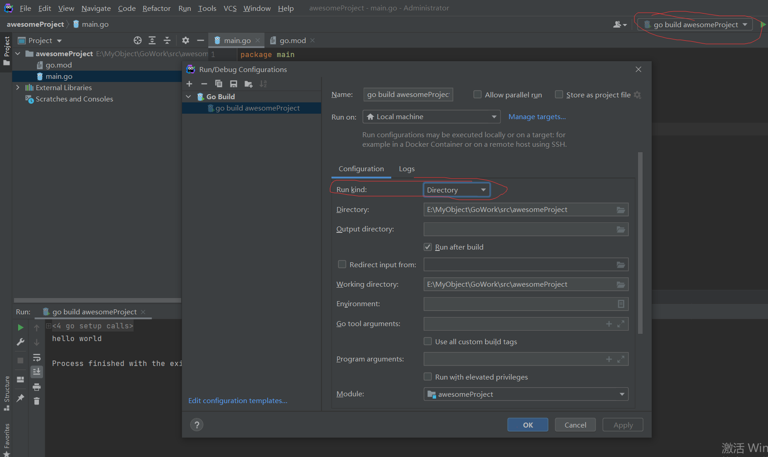Viewport: 768px width, 457px height.
Task: Click the Cancel button
Action: click(575, 425)
